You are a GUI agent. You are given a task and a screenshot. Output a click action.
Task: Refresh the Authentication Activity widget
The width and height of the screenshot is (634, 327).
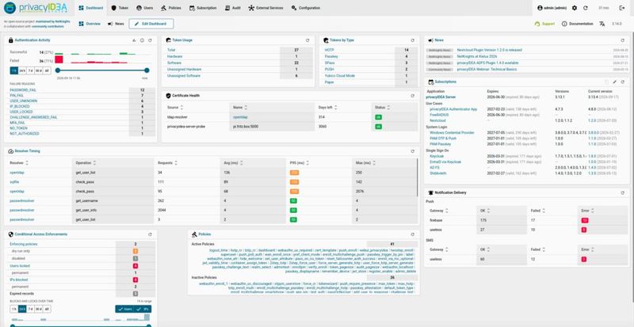[x=150, y=40]
